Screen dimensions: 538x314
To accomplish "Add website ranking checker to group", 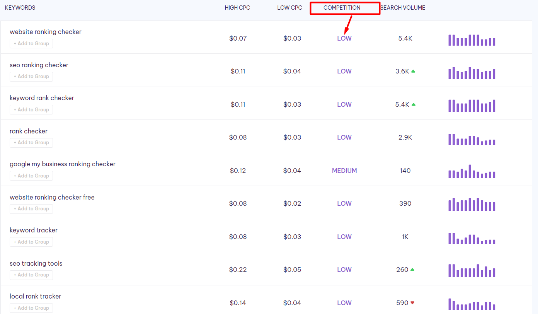I will pos(31,44).
